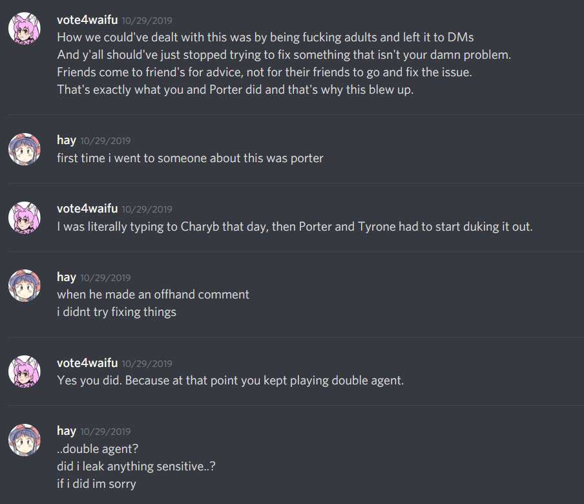Open vote4waifu's avatar by the 'Yes you did' message
Viewport: 584px width, 504px height.
pyautogui.click(x=25, y=372)
